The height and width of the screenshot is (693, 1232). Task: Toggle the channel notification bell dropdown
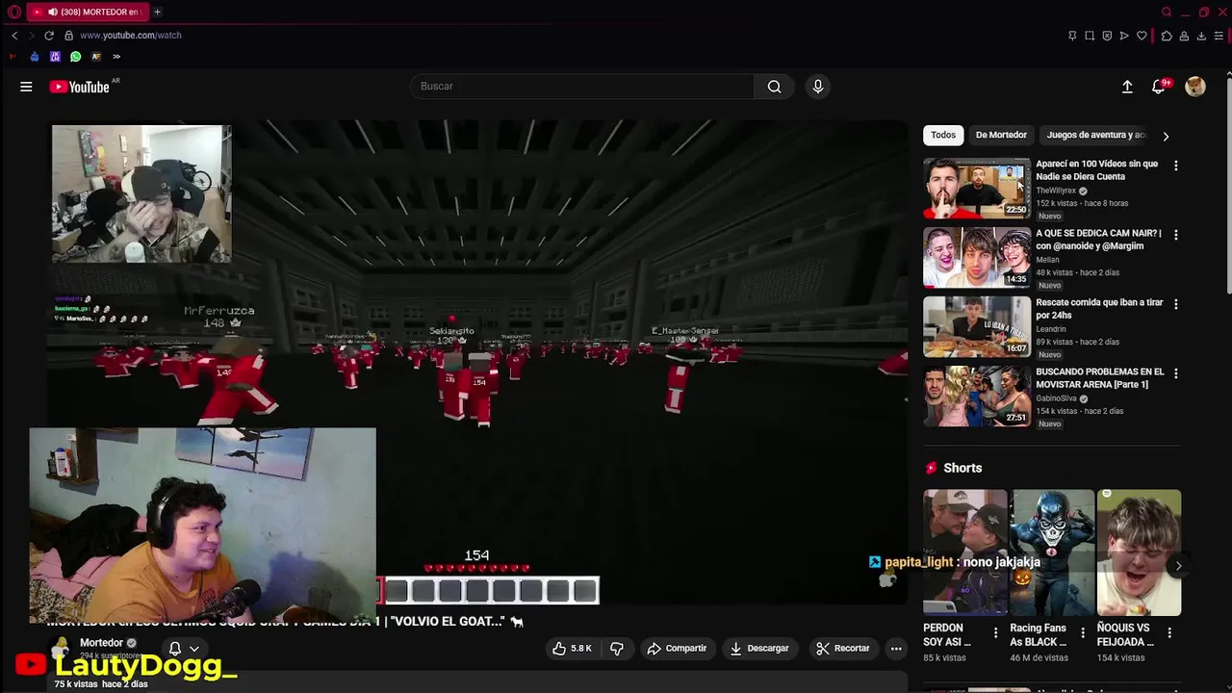(x=183, y=649)
